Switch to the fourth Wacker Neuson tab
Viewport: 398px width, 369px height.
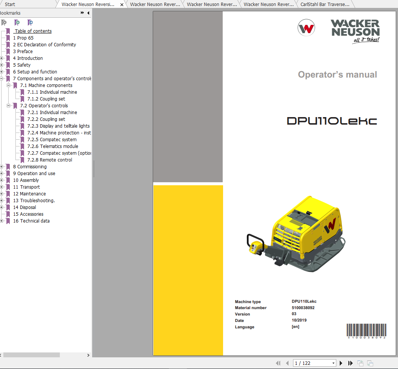coord(269,4)
